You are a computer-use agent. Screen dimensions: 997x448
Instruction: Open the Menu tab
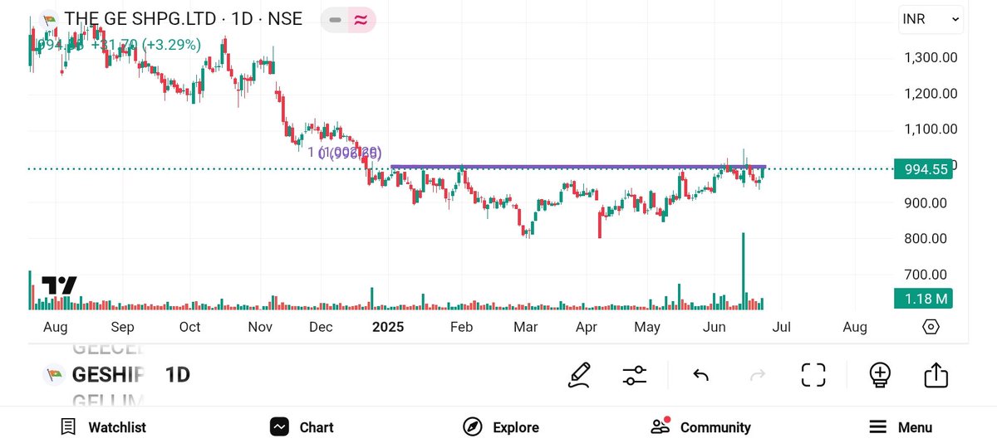(x=901, y=427)
